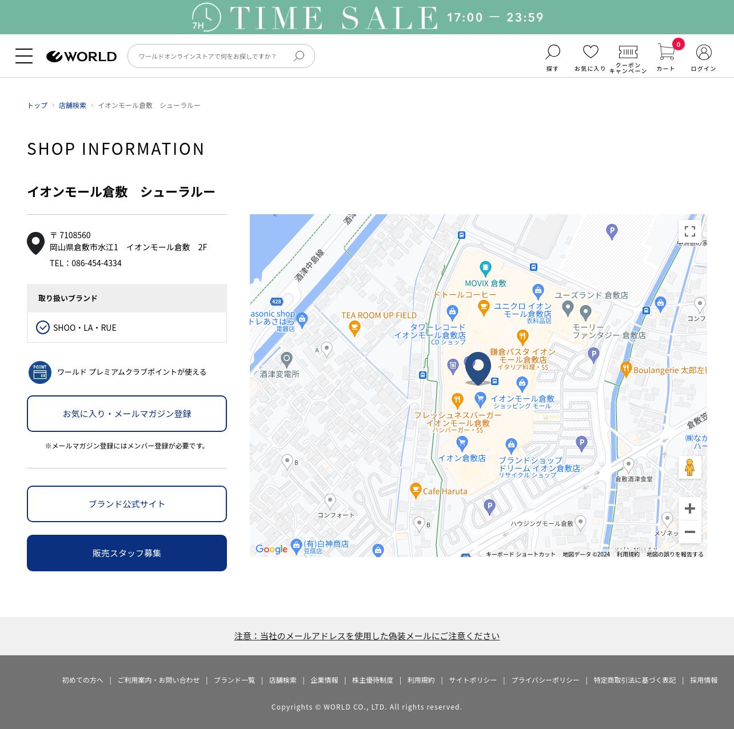734x729 pixels.
Task: Click the parking marker north of mall
Action: point(612,231)
